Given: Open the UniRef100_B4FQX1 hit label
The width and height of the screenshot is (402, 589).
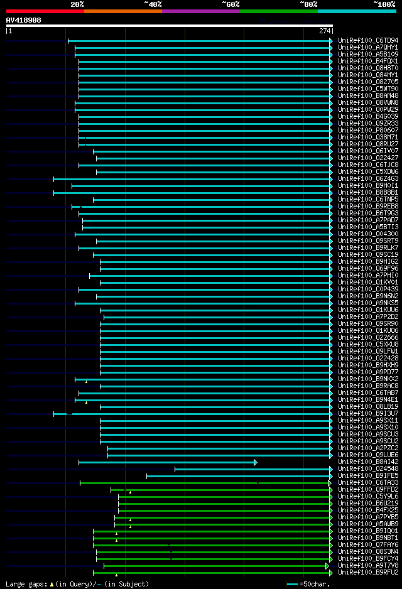Looking at the screenshot, I should (x=368, y=62).
